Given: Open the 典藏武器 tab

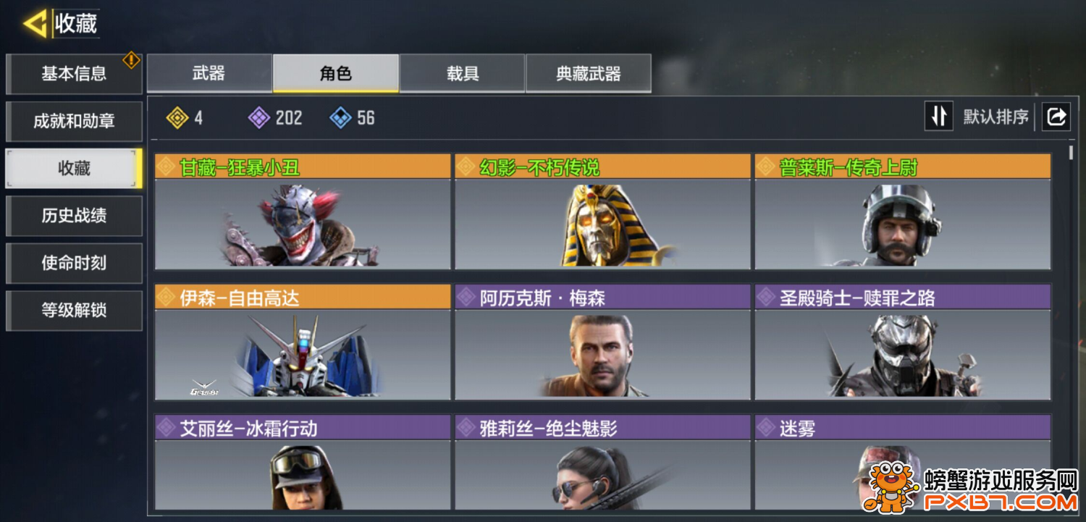Looking at the screenshot, I should [589, 73].
